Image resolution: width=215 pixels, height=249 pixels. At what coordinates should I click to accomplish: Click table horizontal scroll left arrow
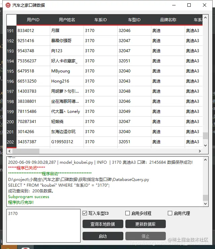point(9,151)
